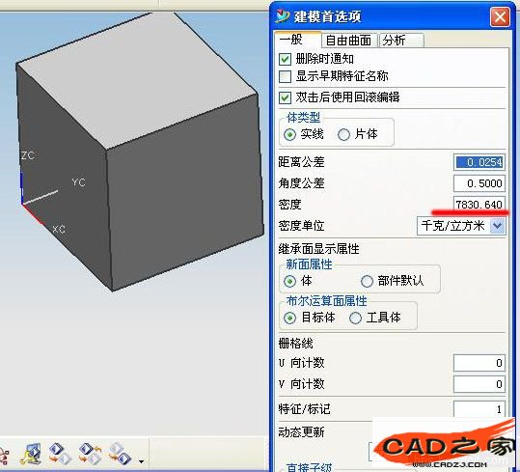Switch to the 分析 tab
The width and height of the screenshot is (520, 472).
tap(401, 41)
